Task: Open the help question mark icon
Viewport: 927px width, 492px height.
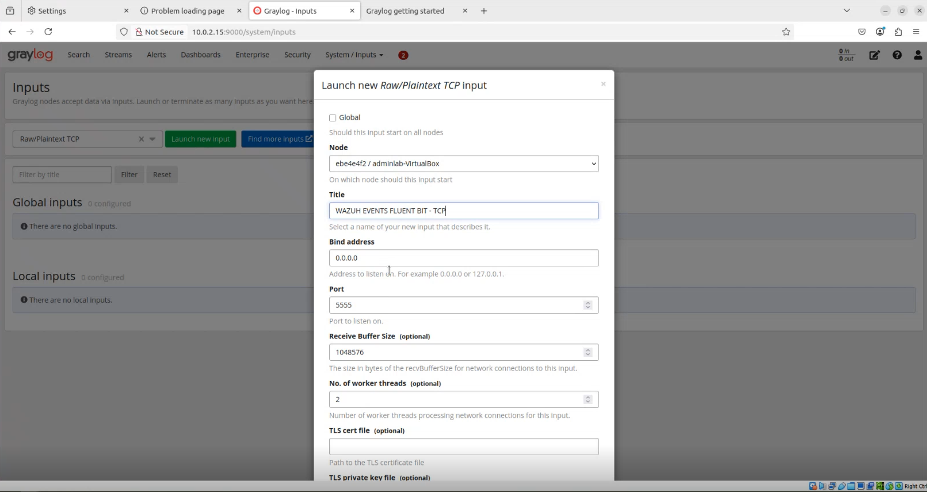Action: [897, 55]
